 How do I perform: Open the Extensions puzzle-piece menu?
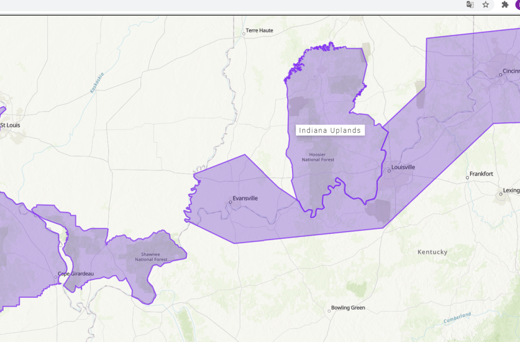[x=505, y=5]
